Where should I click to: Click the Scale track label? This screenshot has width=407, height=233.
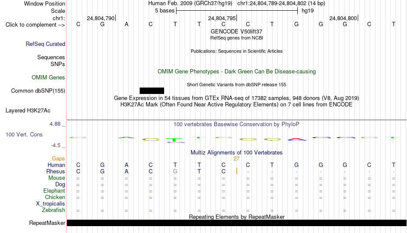click(x=58, y=11)
